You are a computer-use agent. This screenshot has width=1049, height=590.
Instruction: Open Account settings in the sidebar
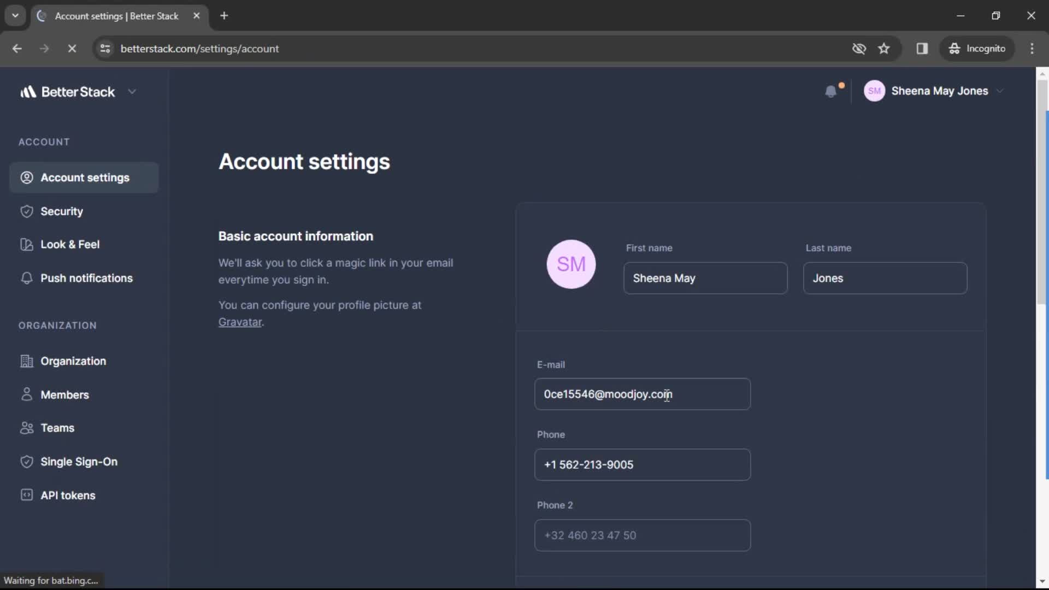[x=84, y=178]
